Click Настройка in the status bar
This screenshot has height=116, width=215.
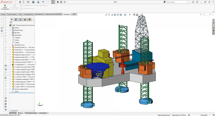tap(204, 115)
